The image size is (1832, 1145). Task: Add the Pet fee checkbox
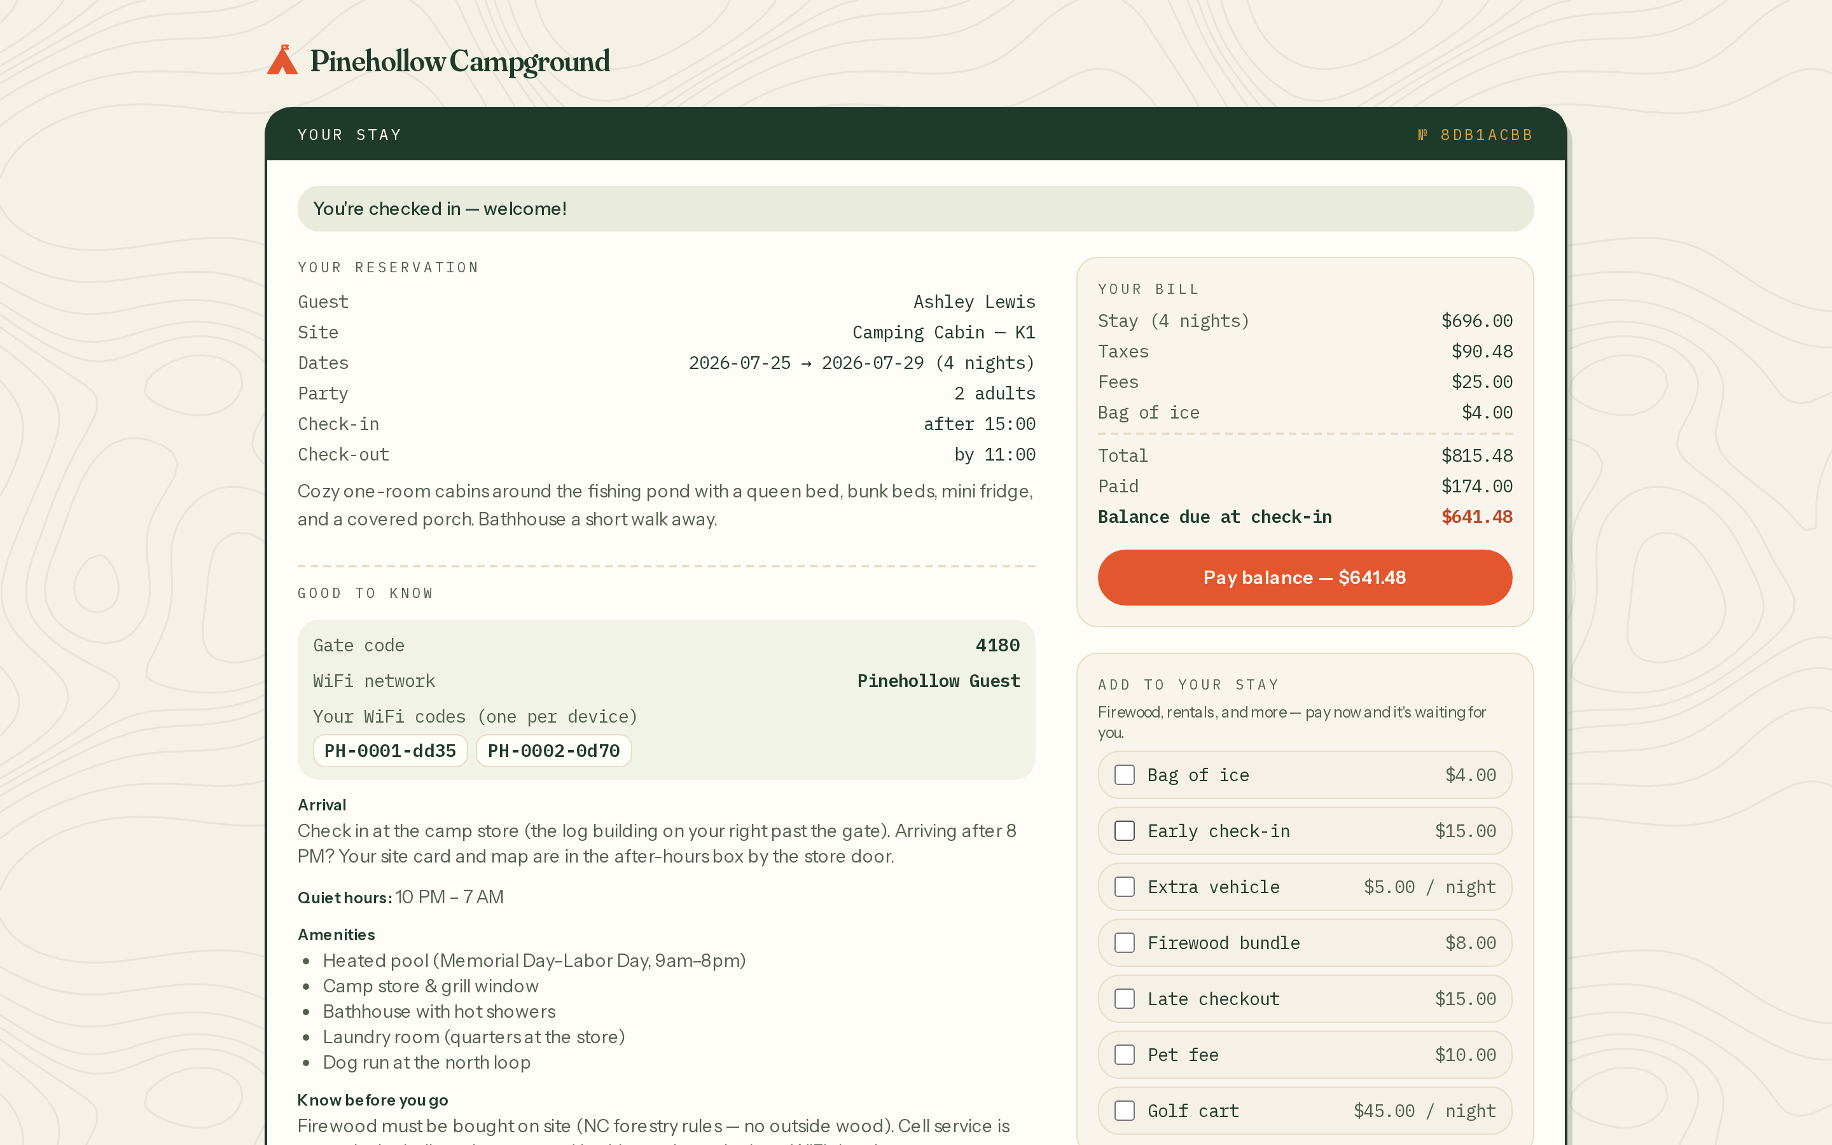click(1124, 1055)
